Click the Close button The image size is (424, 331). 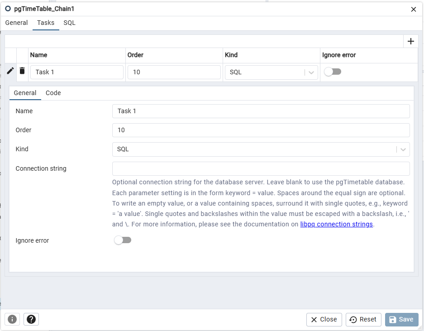pos(324,319)
